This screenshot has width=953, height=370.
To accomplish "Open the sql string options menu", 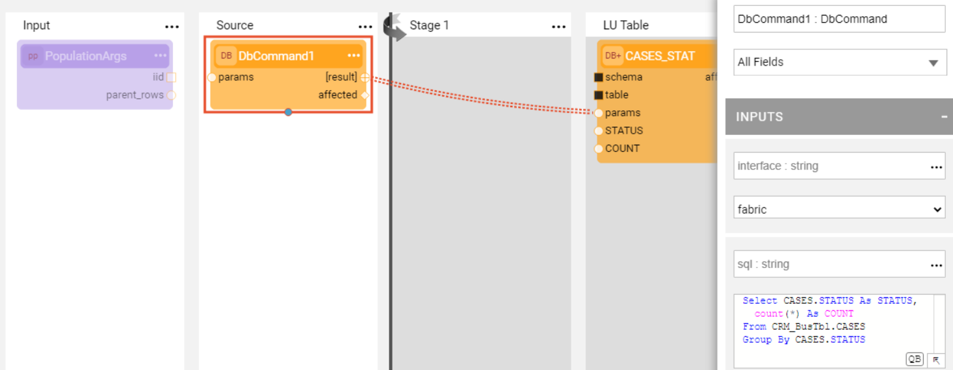I will [936, 265].
